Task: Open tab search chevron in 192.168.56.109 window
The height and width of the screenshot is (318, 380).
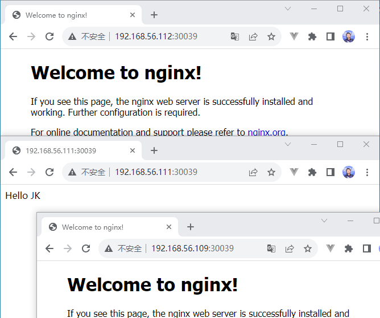Action: pos(324,221)
